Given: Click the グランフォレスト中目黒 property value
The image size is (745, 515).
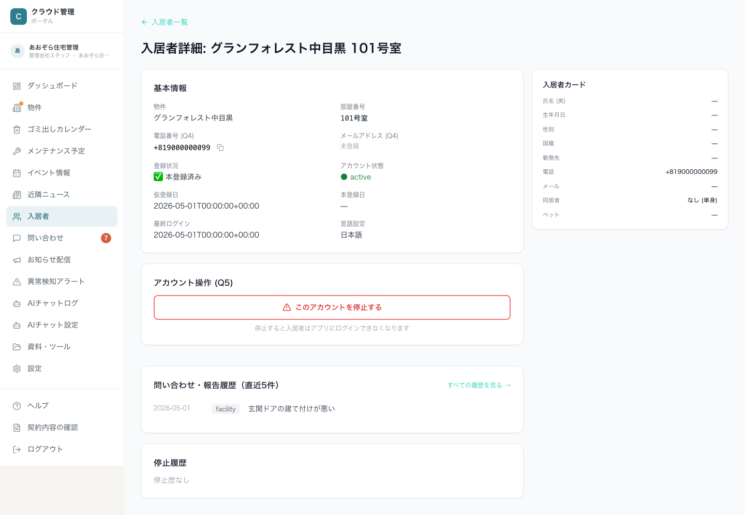Looking at the screenshot, I should point(193,118).
